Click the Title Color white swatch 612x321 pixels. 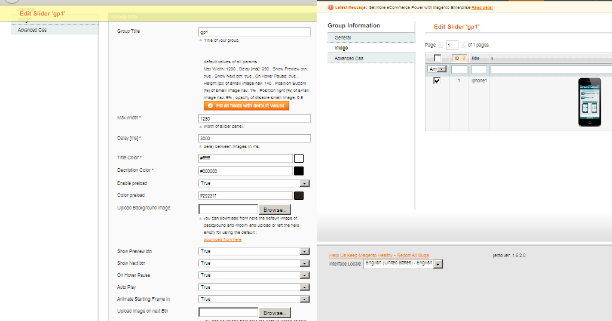pyautogui.click(x=299, y=158)
